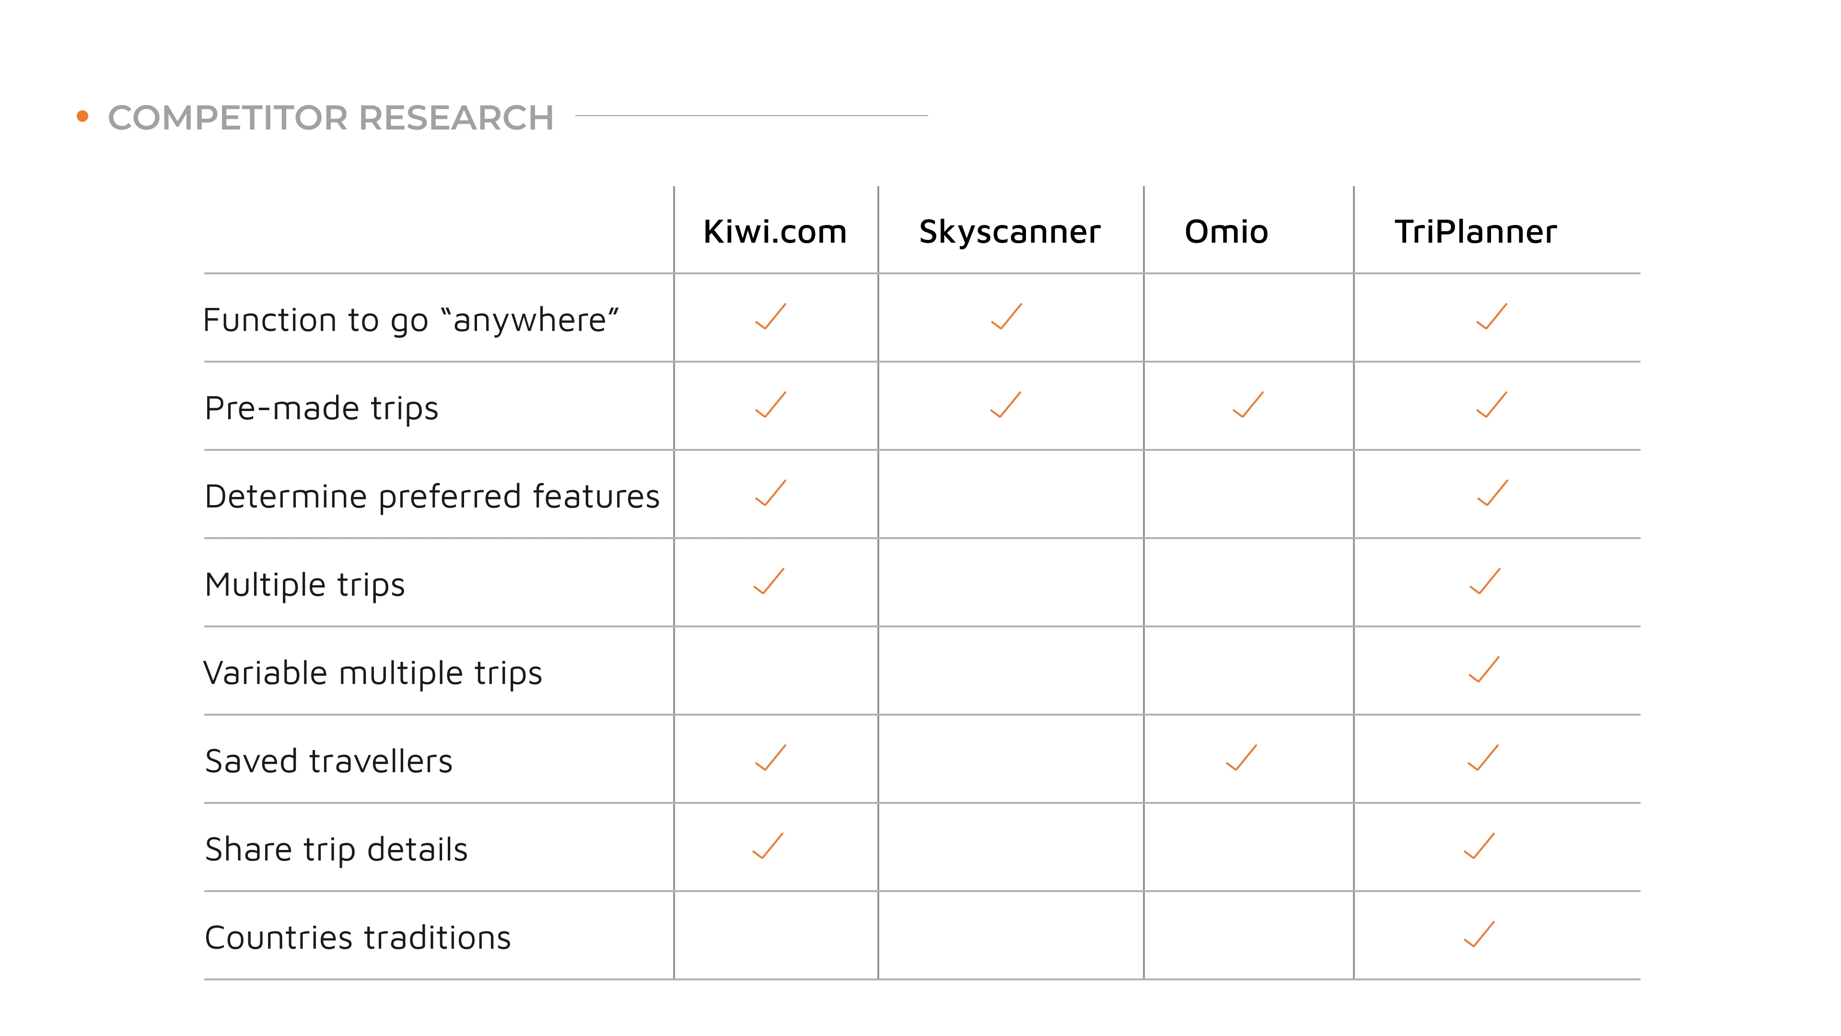Image resolution: width=1841 pixels, height=1036 pixels.
Task: Click the "Countries traditions" row label
Action: click(x=358, y=938)
